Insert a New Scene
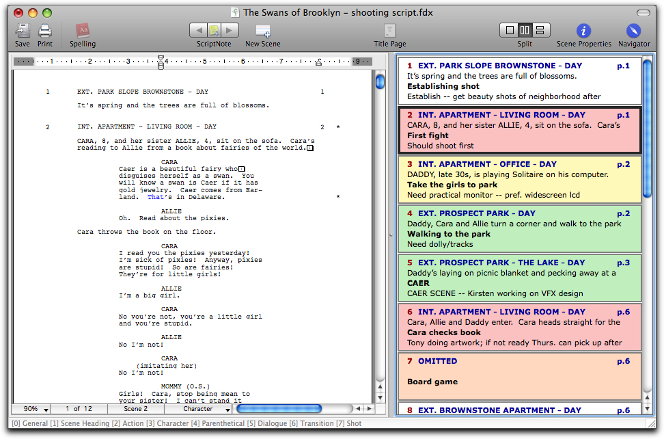Viewport: 664px width, 439px height. (262, 31)
